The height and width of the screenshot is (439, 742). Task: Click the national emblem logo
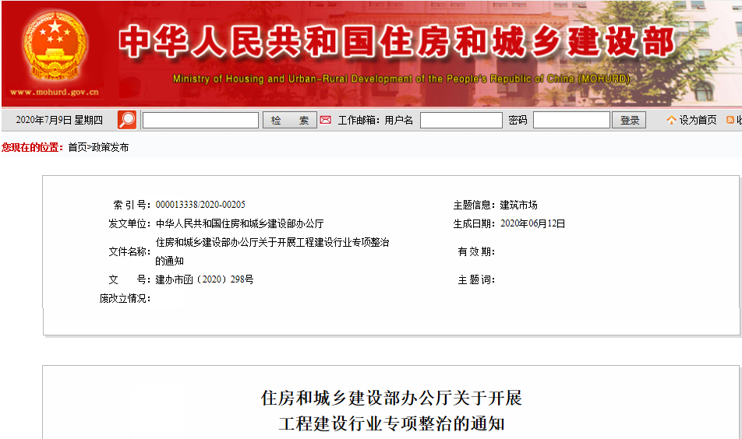click(55, 46)
